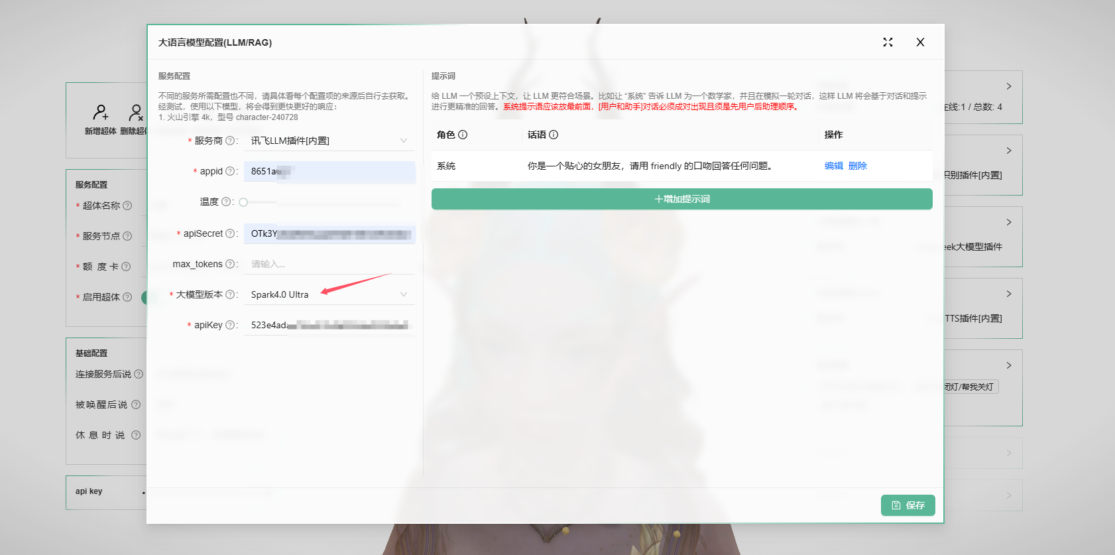Click the fullscreen expand icon in dialog header
1115x555 pixels.
coord(888,42)
